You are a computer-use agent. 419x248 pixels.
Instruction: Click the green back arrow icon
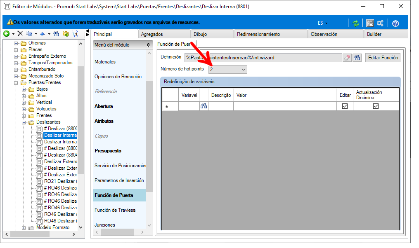7,34
